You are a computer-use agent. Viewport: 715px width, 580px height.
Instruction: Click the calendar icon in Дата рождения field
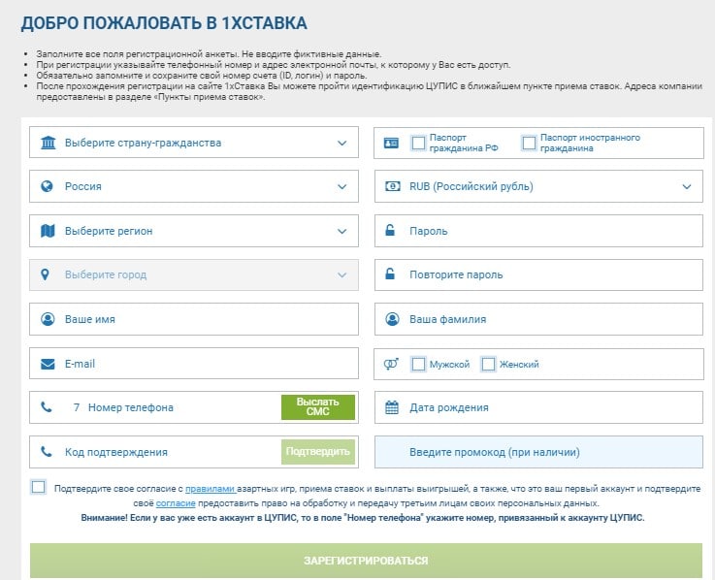click(392, 406)
